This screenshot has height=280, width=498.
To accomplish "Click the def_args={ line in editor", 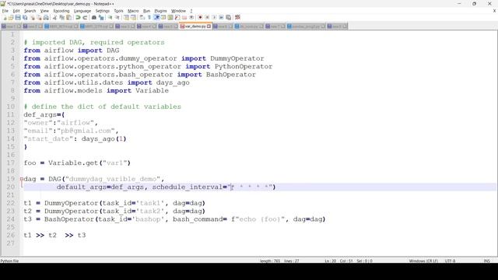I will pyautogui.click(x=44, y=114).
